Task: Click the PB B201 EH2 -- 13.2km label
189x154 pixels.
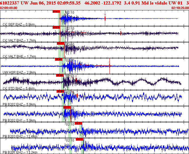Action: pos(20,152)
